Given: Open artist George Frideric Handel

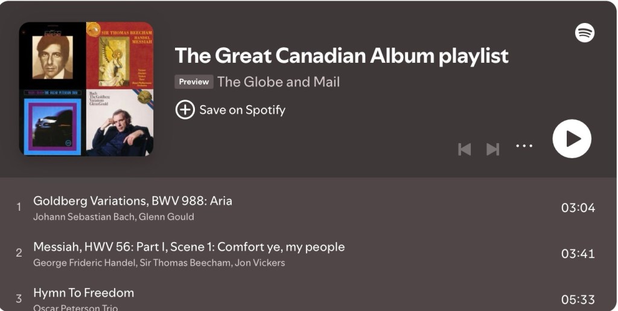Looking at the screenshot, I should (x=84, y=263).
